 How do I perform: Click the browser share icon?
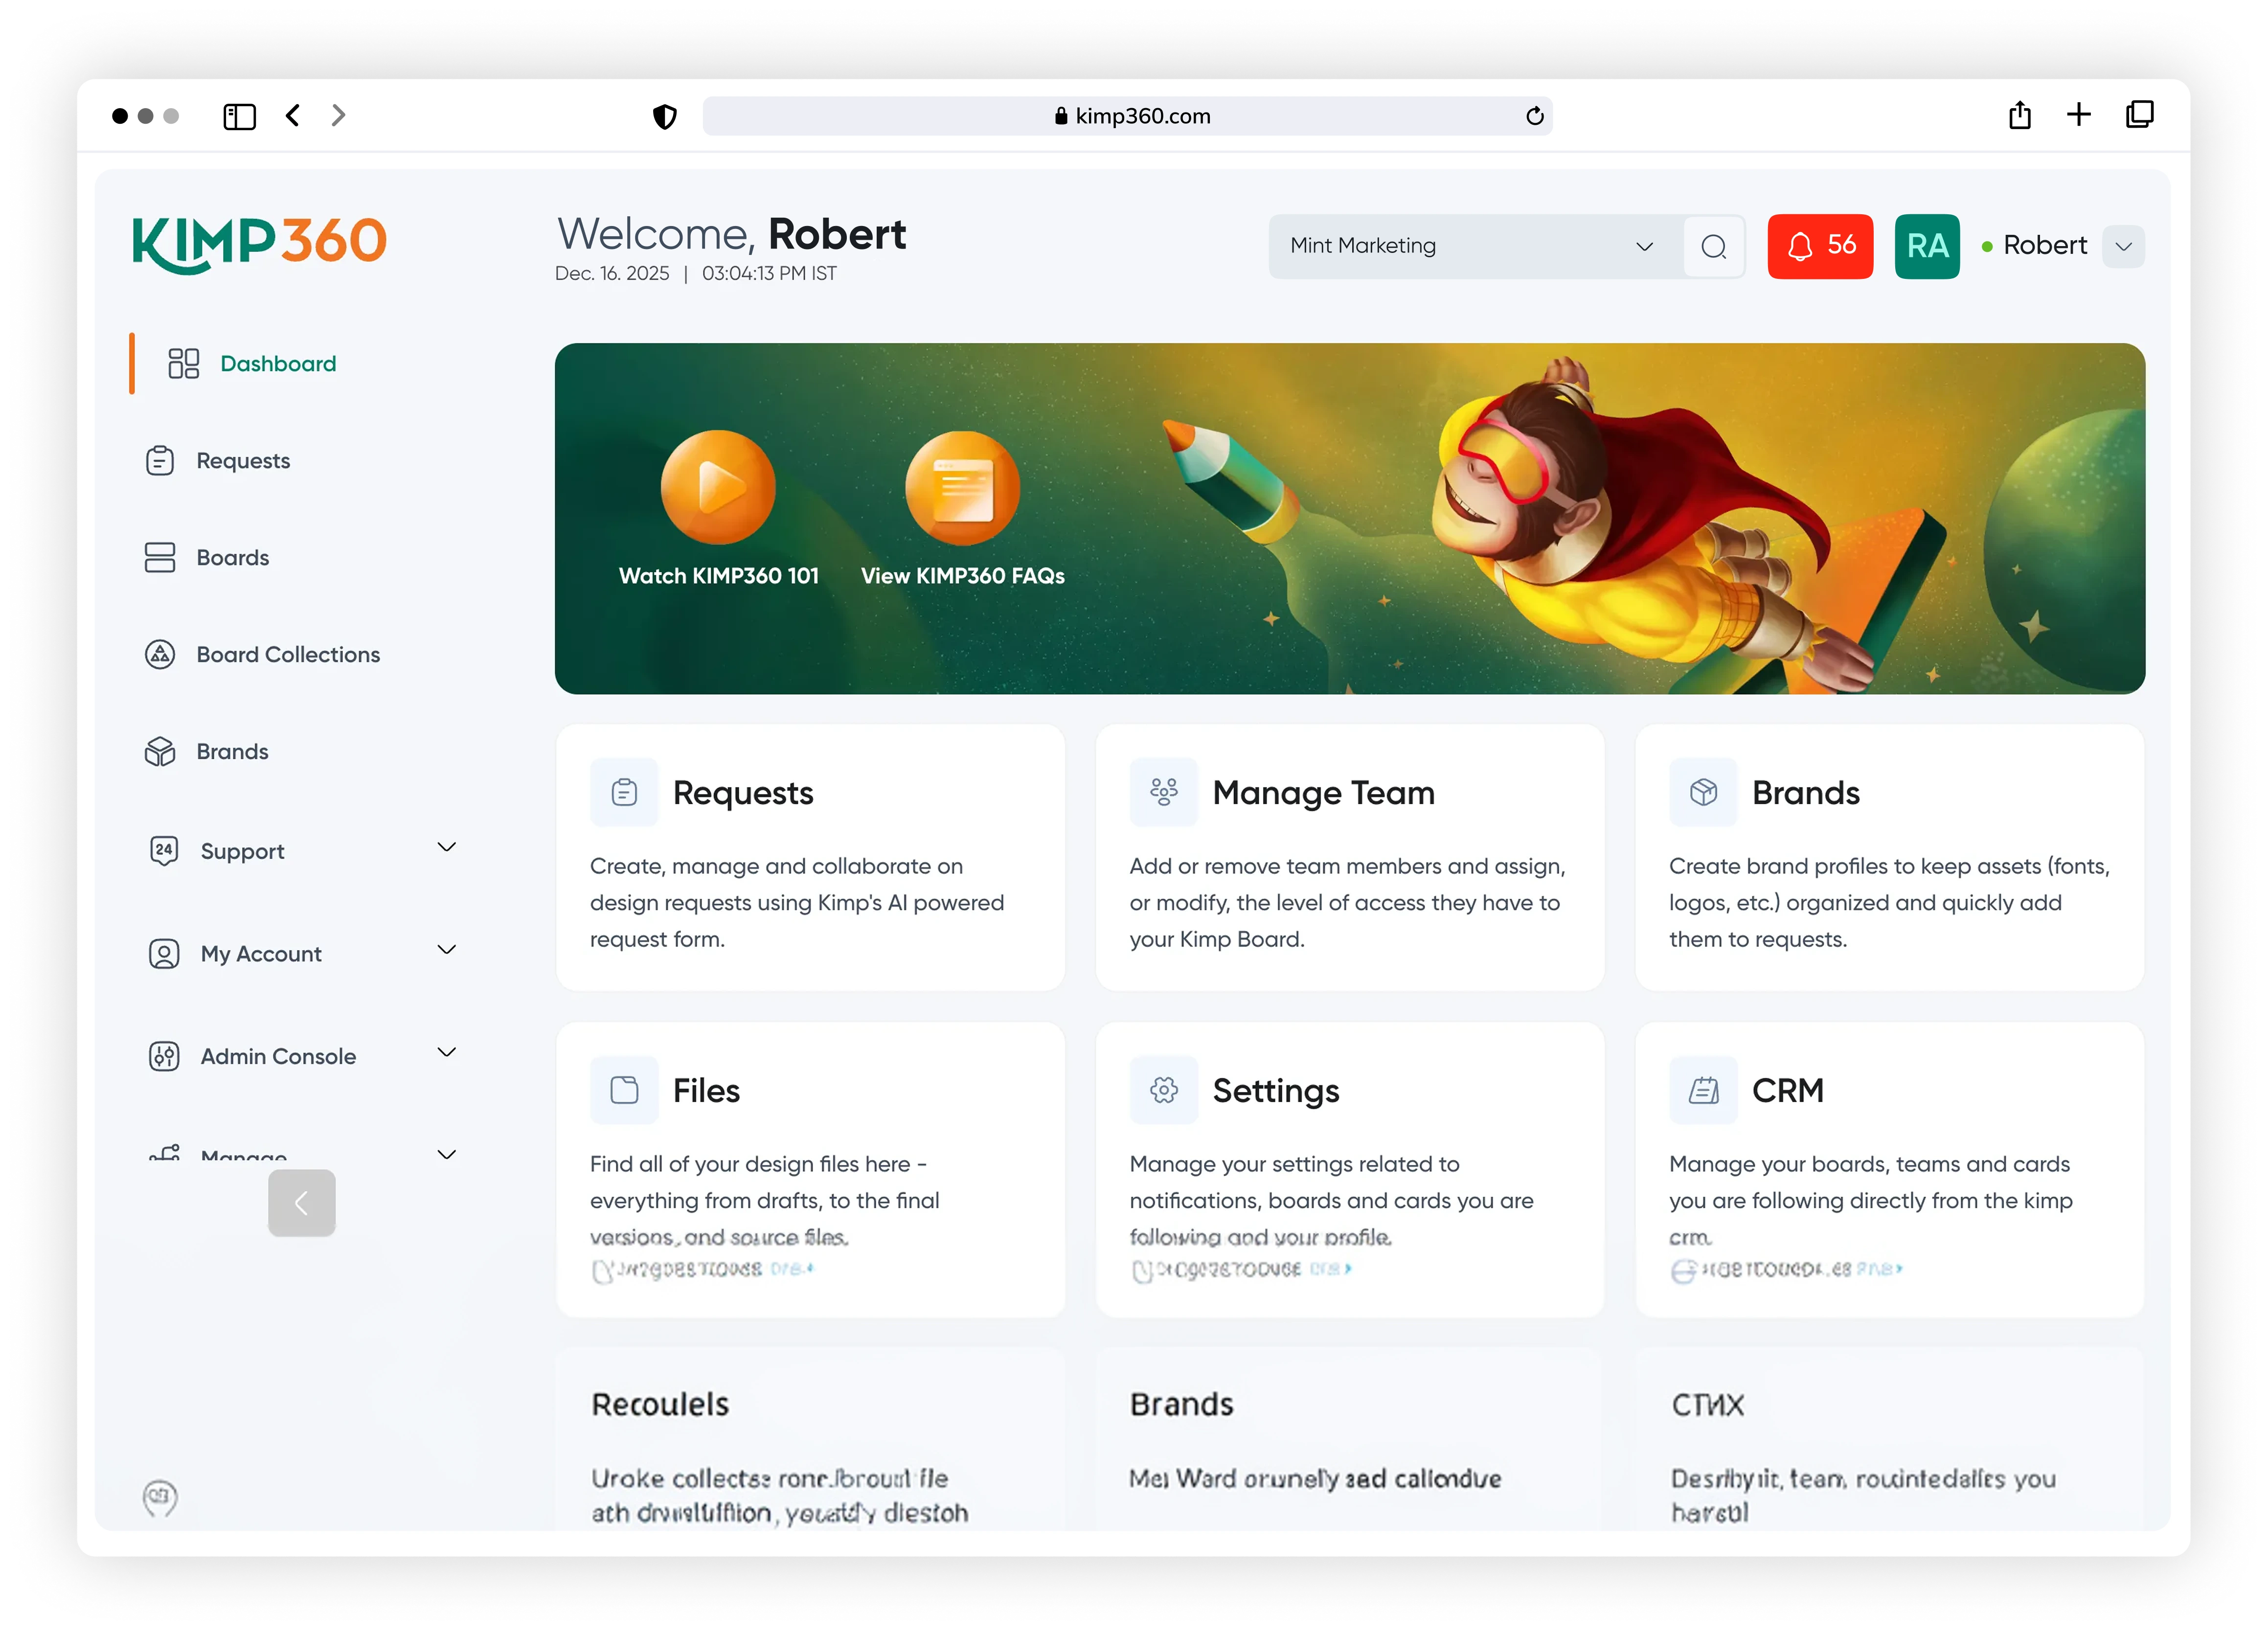[x=2019, y=115]
